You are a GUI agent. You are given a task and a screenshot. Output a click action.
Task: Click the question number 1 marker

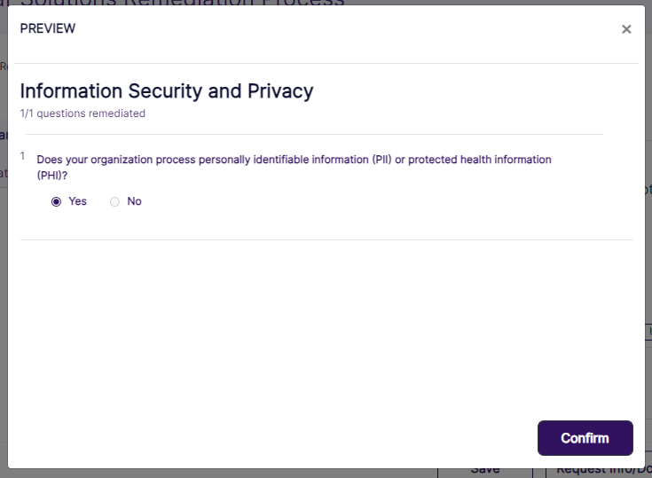coord(23,156)
